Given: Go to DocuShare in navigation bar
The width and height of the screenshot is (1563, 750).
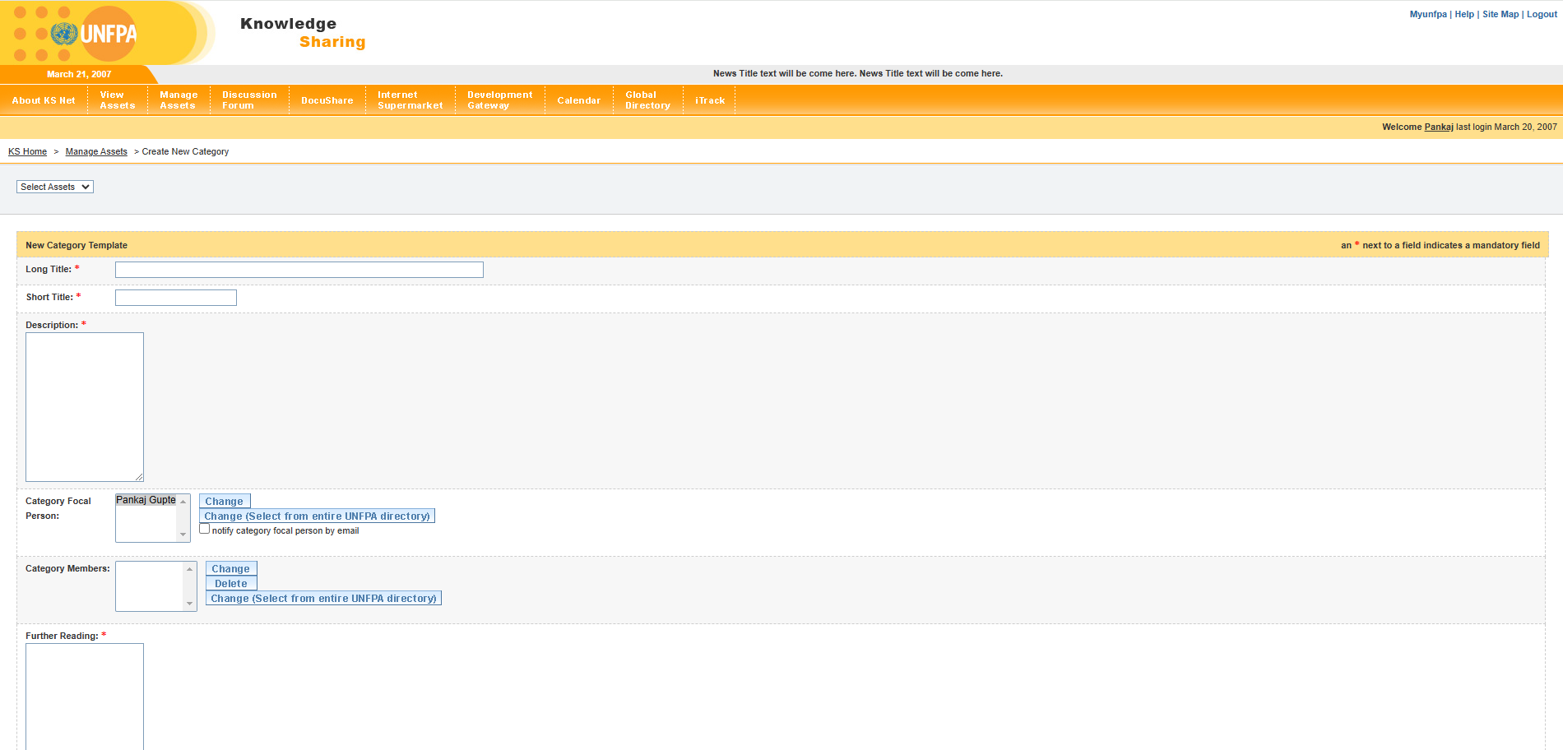Looking at the screenshot, I should (x=327, y=100).
